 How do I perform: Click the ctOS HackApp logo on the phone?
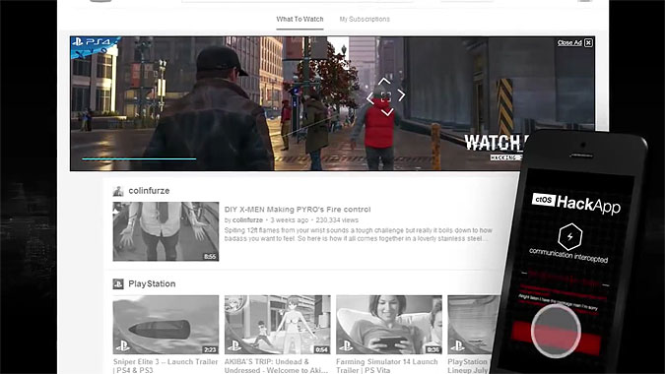point(576,204)
